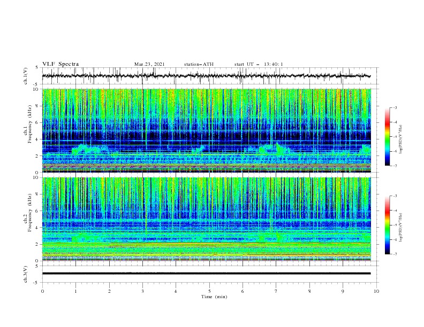Click the "10" kHz tick of ch.2 spectrogram
The image size is (424, 327).
[x=37, y=177]
